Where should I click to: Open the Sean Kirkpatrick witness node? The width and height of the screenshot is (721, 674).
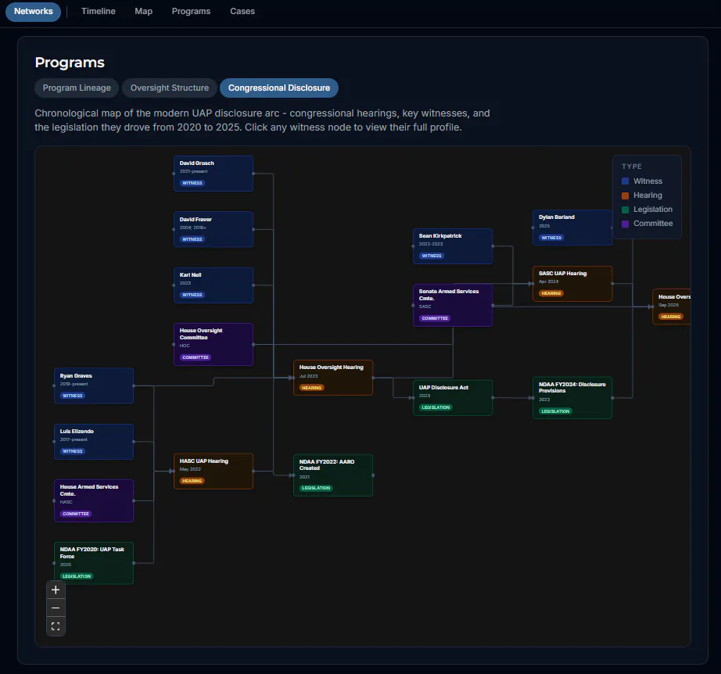[x=453, y=246]
